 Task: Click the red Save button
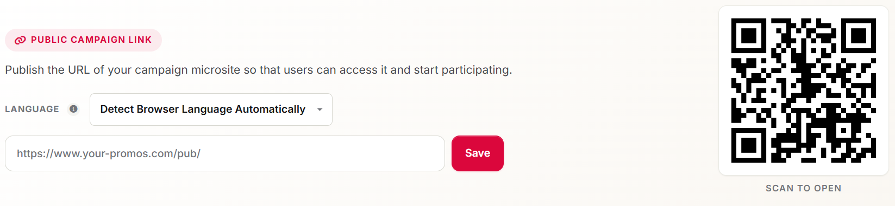click(x=478, y=153)
